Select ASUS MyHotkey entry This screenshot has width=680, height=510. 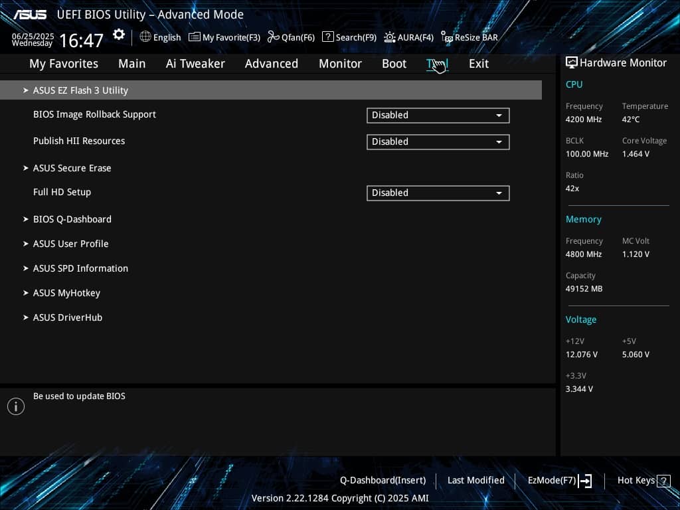66,293
